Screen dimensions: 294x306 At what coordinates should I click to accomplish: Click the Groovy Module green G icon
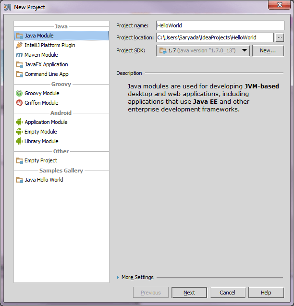[x=19, y=93]
